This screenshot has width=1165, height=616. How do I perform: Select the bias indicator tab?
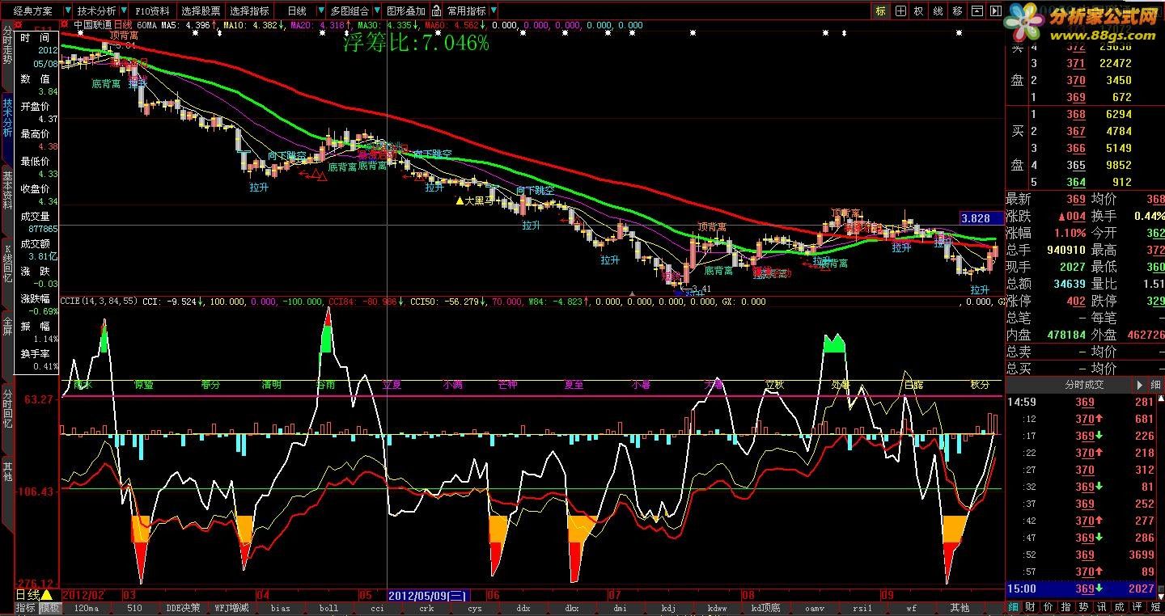[281, 608]
